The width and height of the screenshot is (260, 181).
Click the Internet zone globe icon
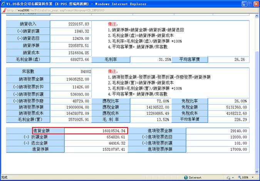pos(186,178)
